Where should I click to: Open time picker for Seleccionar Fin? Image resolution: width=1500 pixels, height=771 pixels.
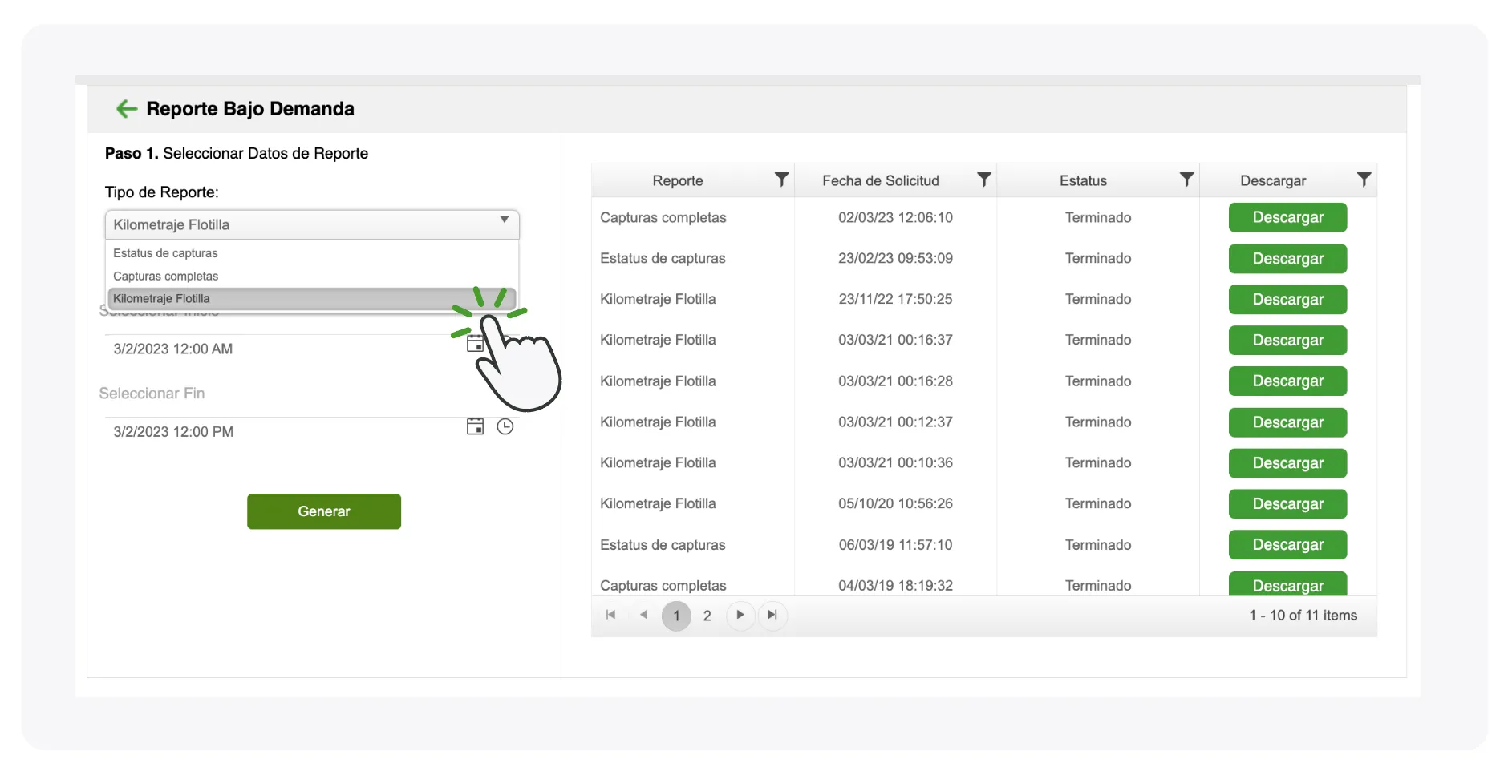tap(505, 426)
